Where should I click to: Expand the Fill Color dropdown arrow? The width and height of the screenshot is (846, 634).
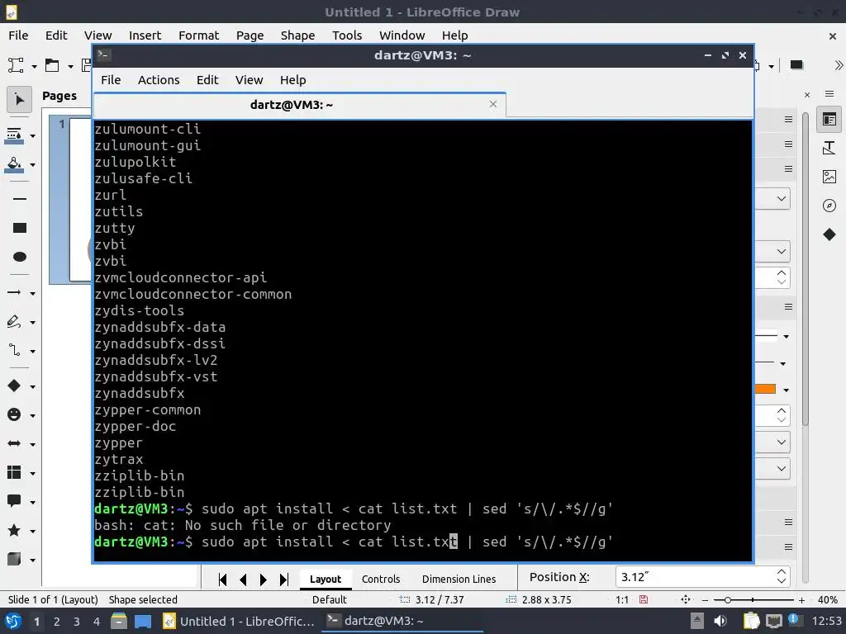[x=33, y=165]
